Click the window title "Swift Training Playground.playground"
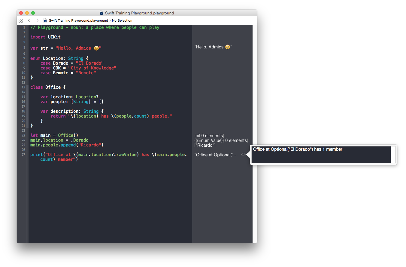 [x=139, y=13]
